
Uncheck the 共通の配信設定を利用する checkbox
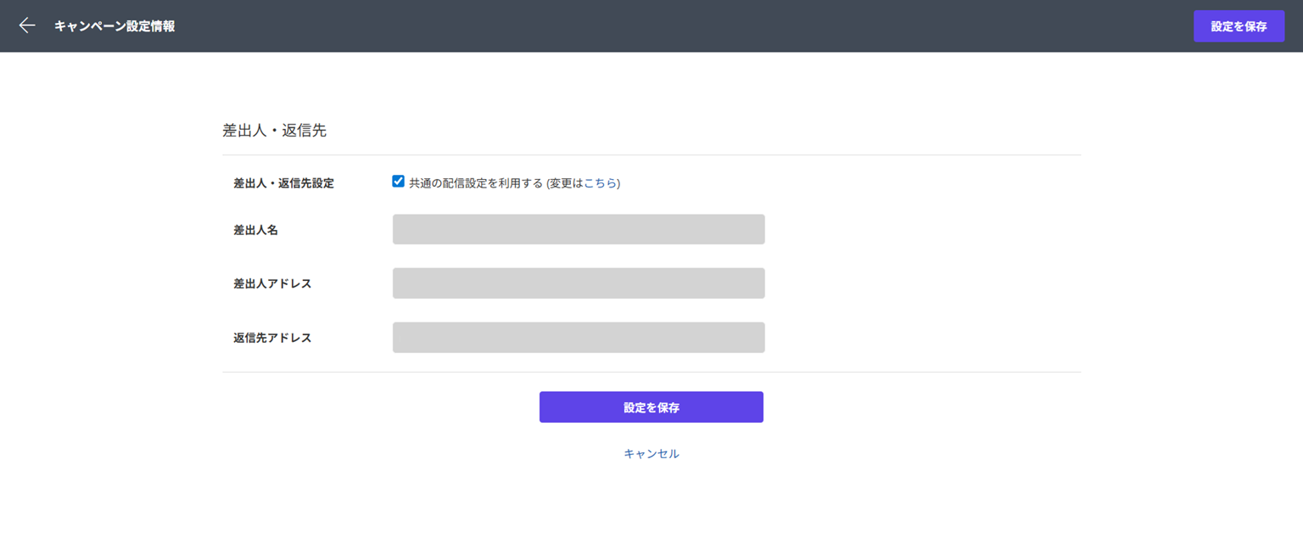pos(398,182)
